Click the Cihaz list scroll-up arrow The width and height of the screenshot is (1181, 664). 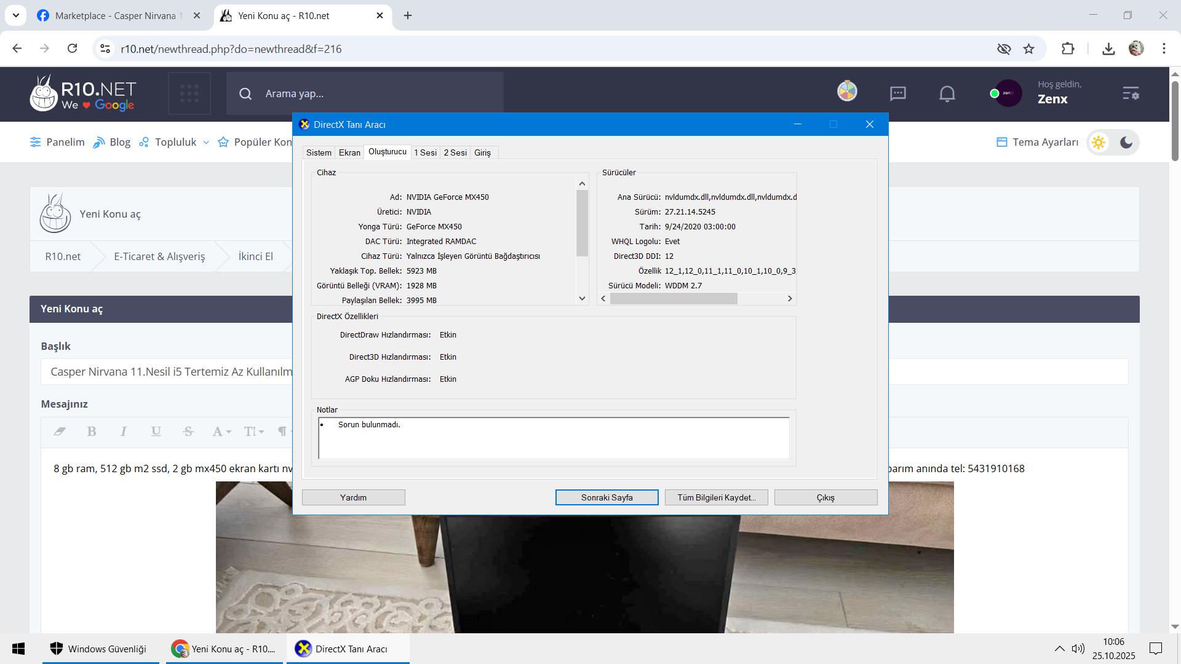click(x=582, y=183)
